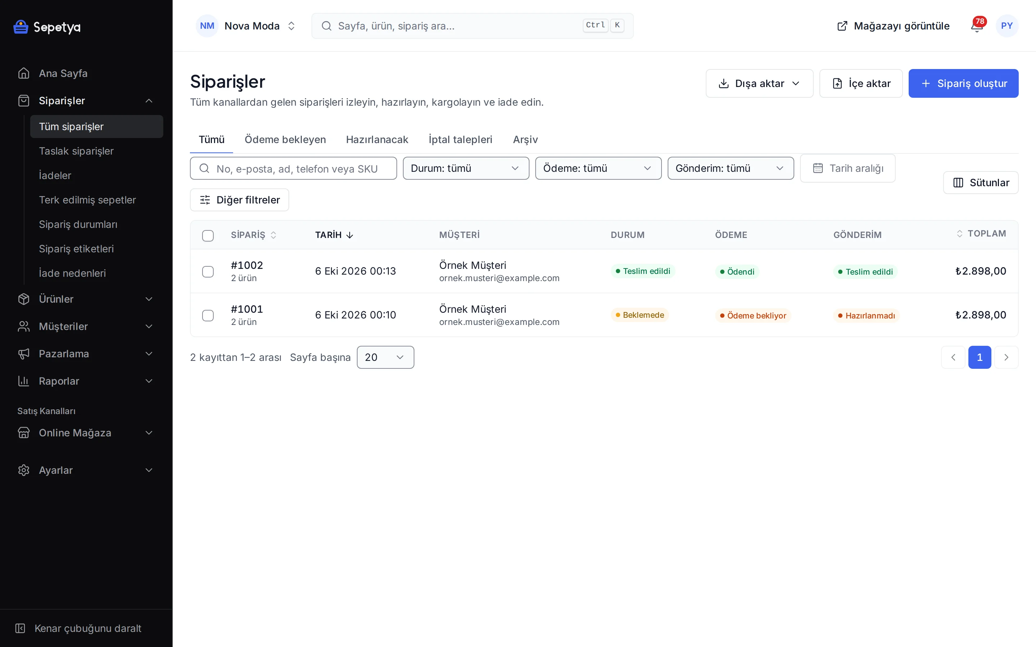Open the notifications bell icon
Screen dimensions: 1036x647
click(977, 26)
